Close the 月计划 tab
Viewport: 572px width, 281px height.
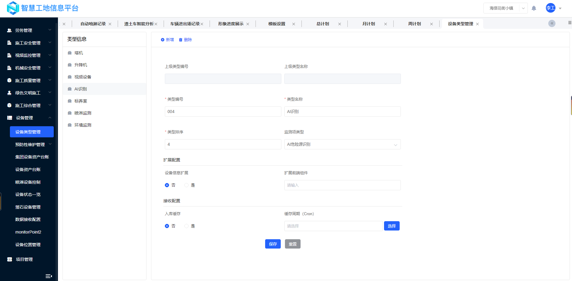point(386,24)
